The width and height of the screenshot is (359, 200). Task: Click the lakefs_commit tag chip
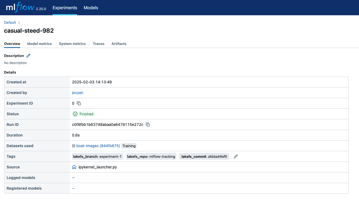(x=204, y=156)
